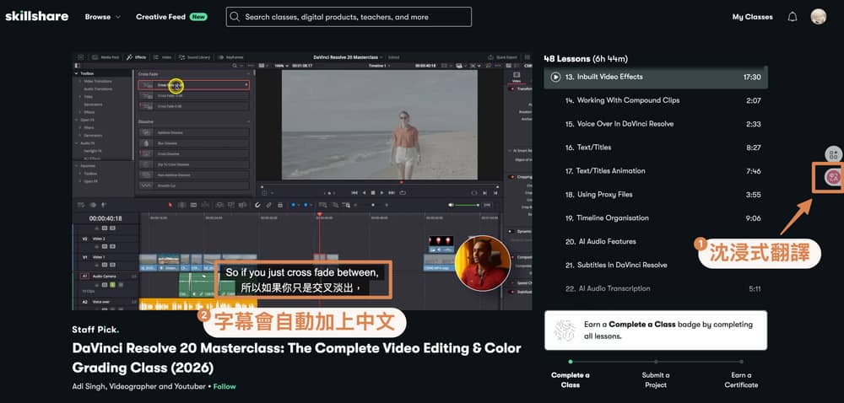Image resolution: width=844 pixels, height=403 pixels.
Task: Open the Creative Feed page
Action: [162, 17]
